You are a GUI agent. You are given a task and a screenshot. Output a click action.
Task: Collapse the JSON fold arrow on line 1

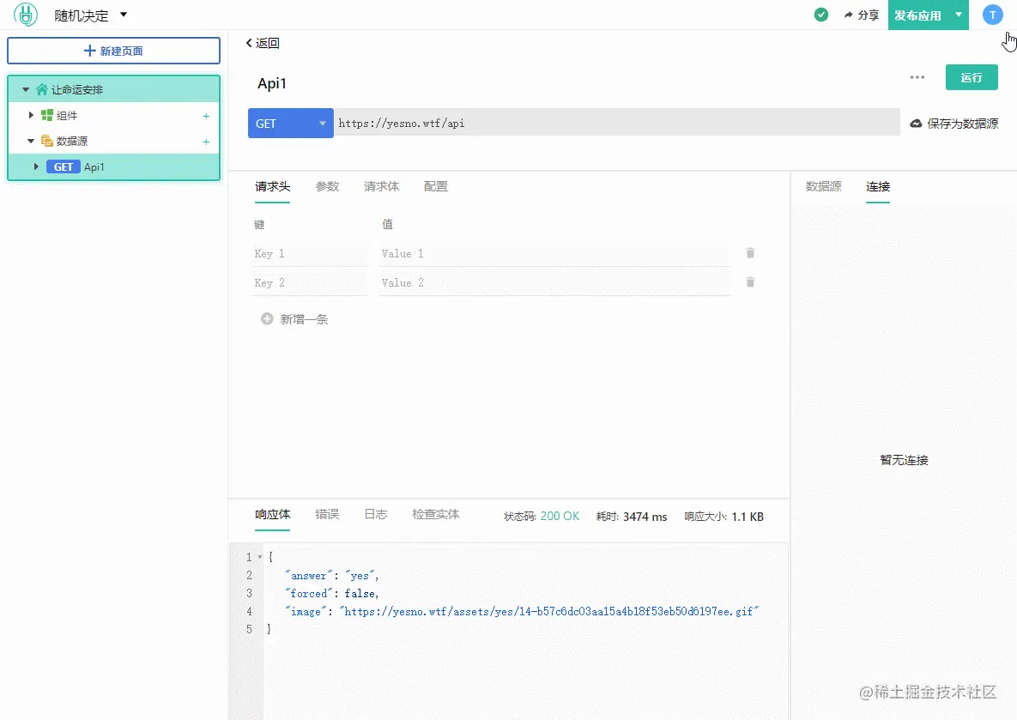260,557
